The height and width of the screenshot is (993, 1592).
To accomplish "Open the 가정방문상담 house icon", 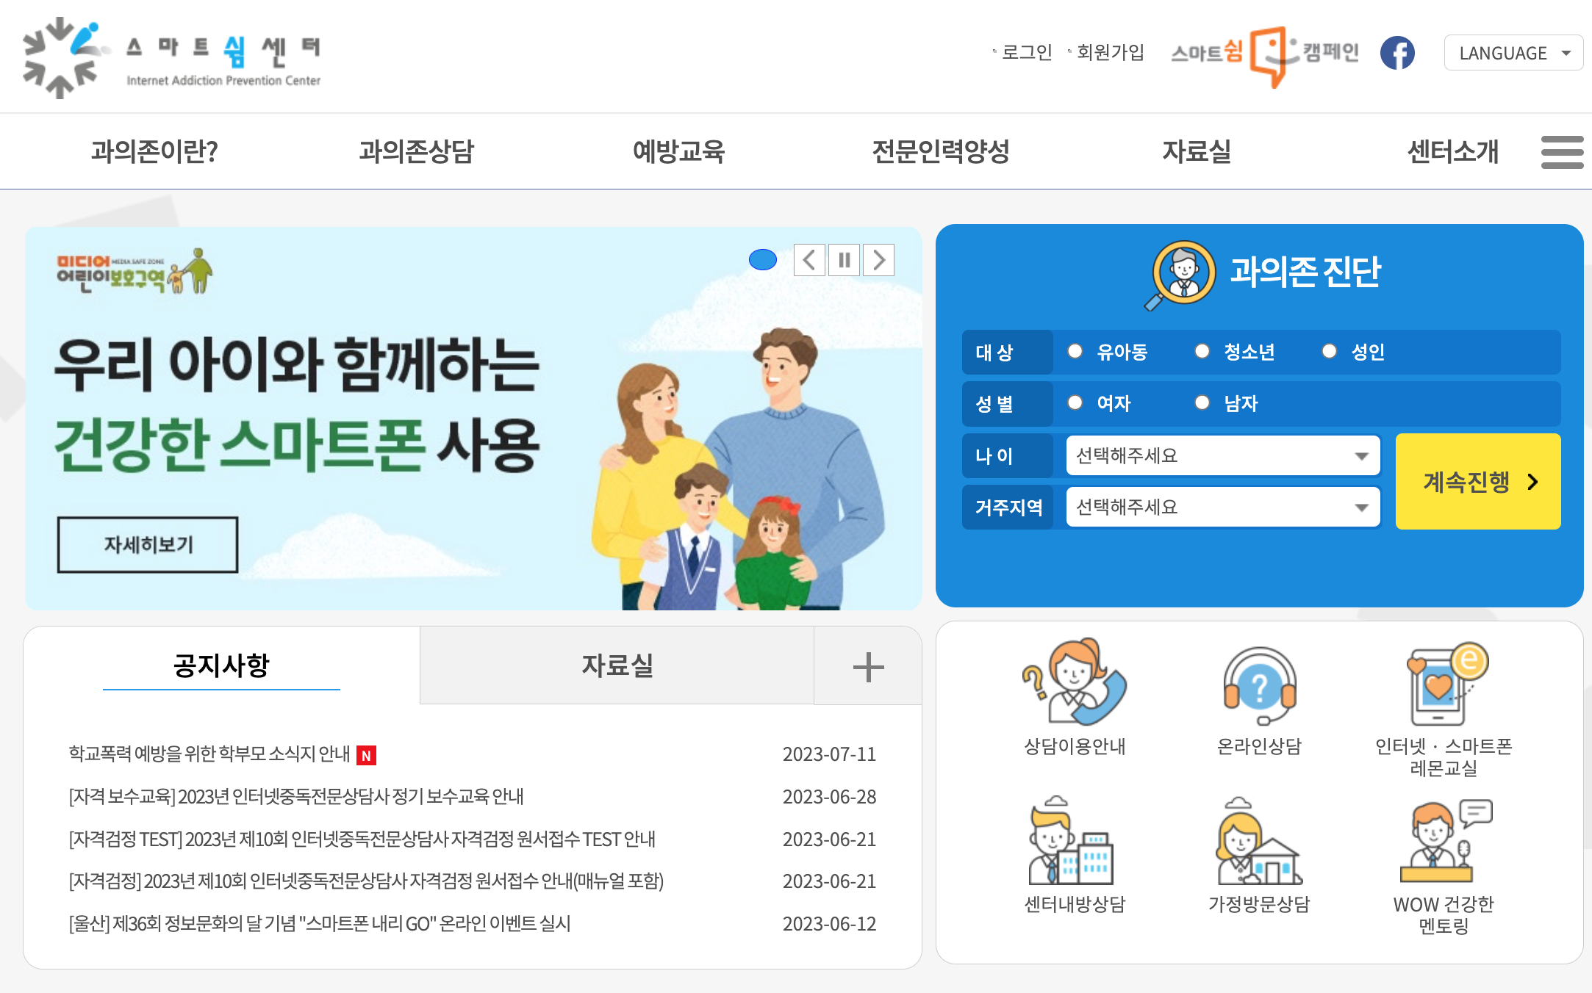I will [1259, 842].
